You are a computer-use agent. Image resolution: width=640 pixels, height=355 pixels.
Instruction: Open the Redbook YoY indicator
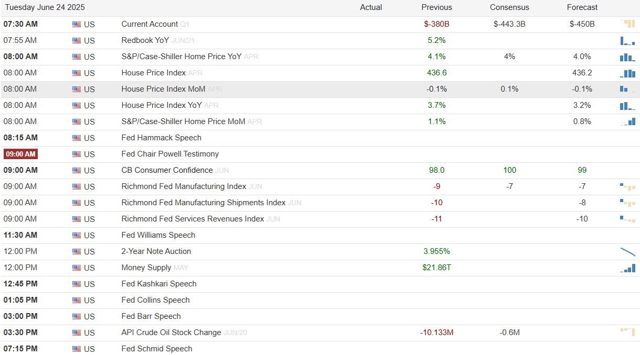[145, 40]
